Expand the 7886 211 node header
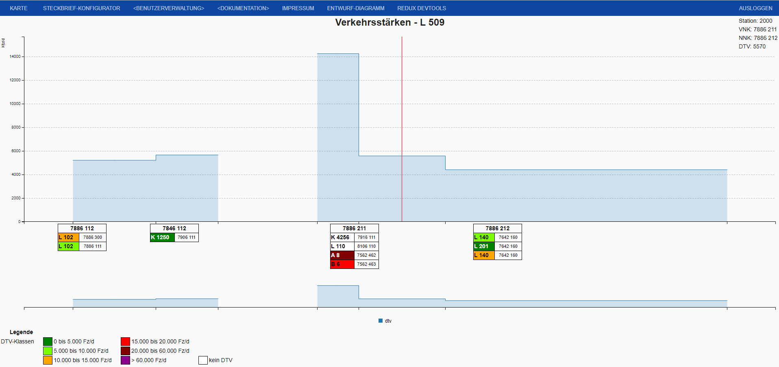Viewport: 779px width, 367px height. coord(354,228)
